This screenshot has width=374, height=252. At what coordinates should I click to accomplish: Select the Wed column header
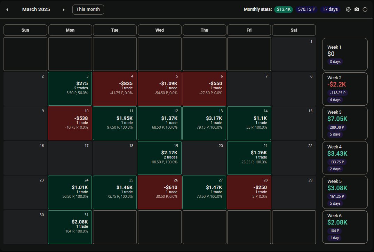(x=160, y=30)
